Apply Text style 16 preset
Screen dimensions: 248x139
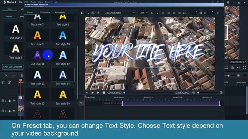63,97
